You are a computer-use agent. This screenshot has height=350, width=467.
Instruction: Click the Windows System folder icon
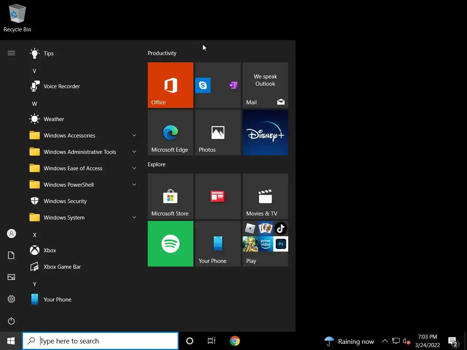point(35,217)
